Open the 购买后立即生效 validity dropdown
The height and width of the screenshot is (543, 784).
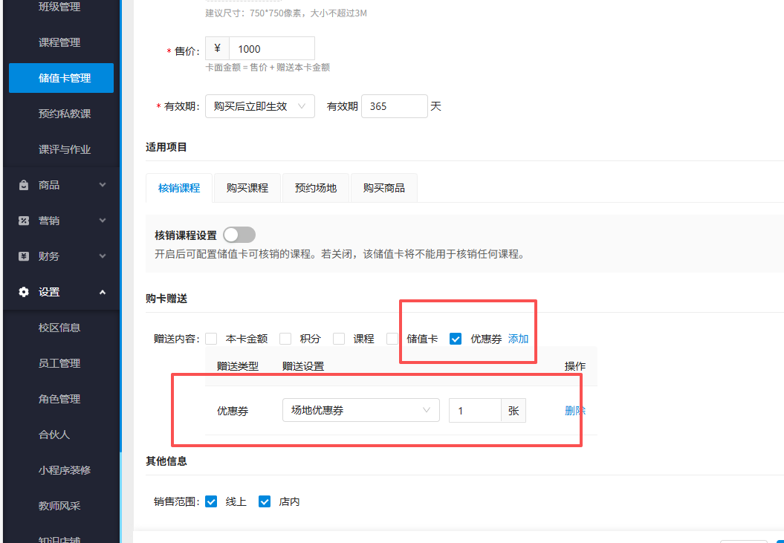tap(259, 106)
